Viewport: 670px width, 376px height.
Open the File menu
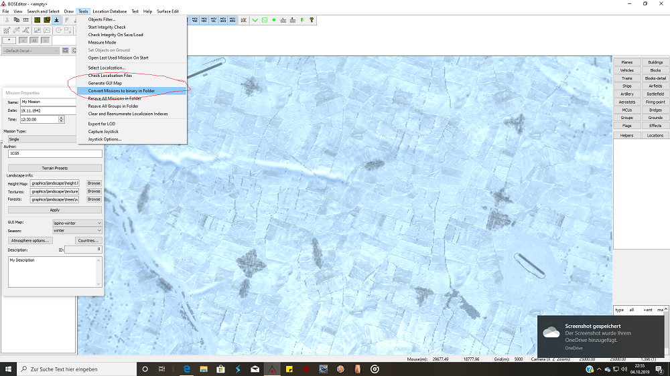pos(5,11)
